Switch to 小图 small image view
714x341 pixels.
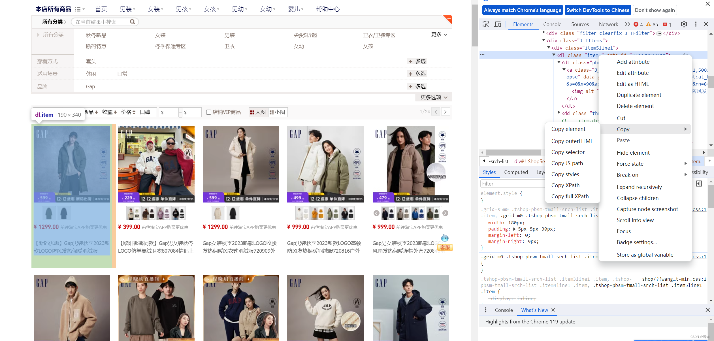278,112
